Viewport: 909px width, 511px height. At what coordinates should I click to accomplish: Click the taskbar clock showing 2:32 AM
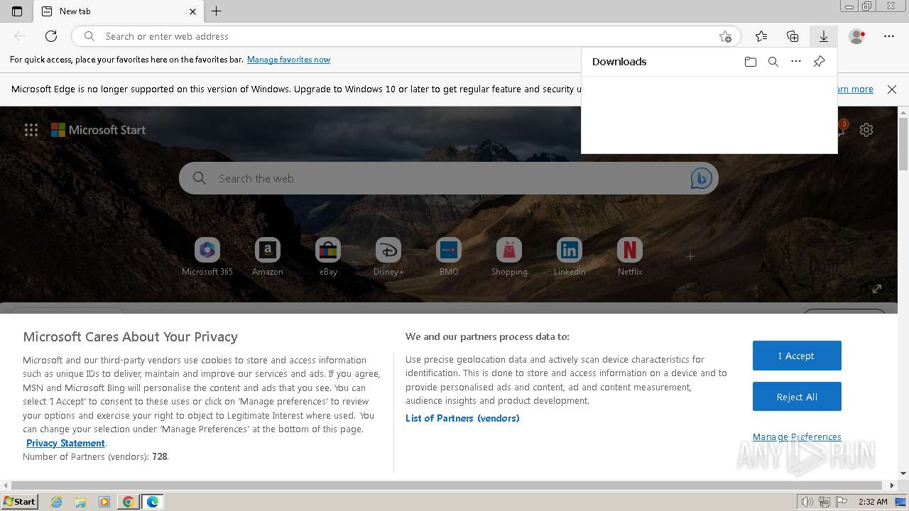tap(873, 502)
